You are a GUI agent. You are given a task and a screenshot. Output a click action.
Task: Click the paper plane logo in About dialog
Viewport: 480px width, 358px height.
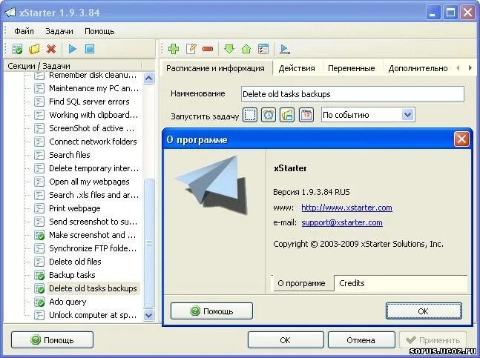tap(212, 185)
